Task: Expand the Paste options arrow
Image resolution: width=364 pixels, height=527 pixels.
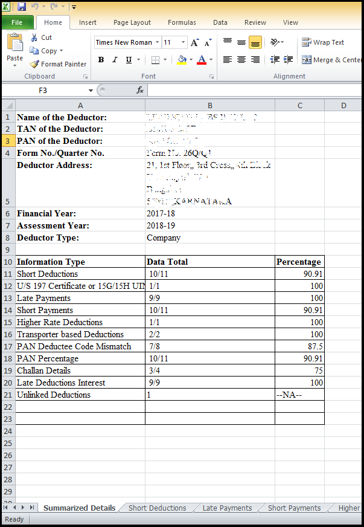Action: [14, 65]
